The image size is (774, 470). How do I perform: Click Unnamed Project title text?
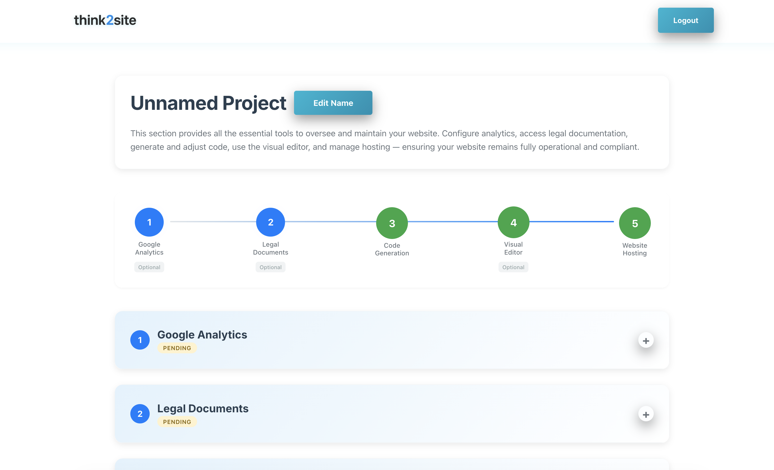click(208, 103)
